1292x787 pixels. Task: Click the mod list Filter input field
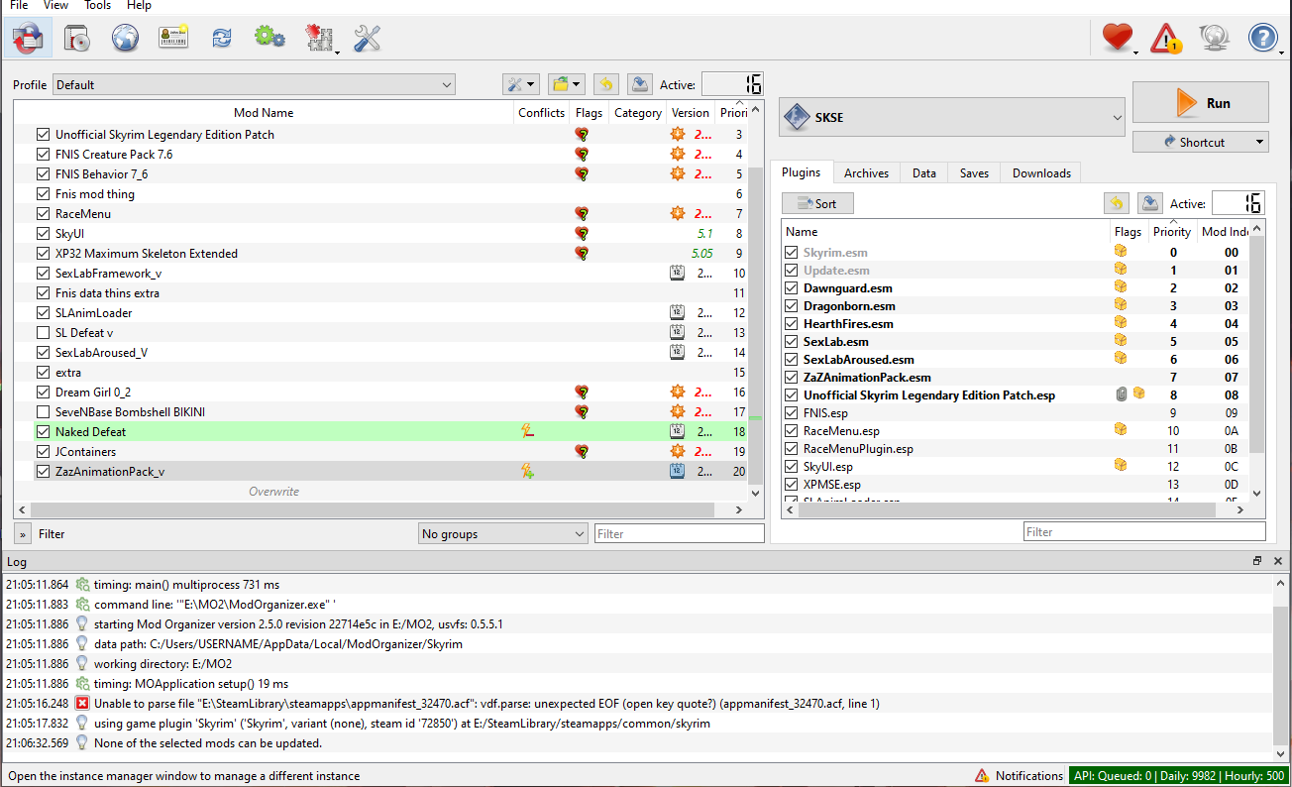point(679,533)
